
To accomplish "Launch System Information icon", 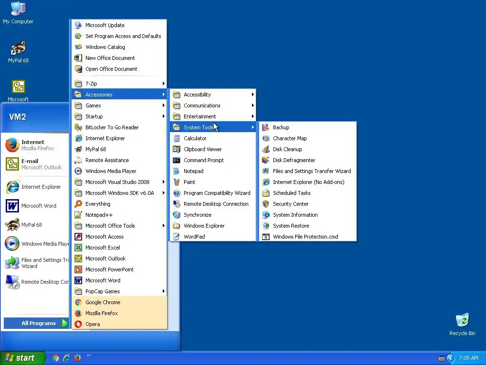I will [266, 215].
